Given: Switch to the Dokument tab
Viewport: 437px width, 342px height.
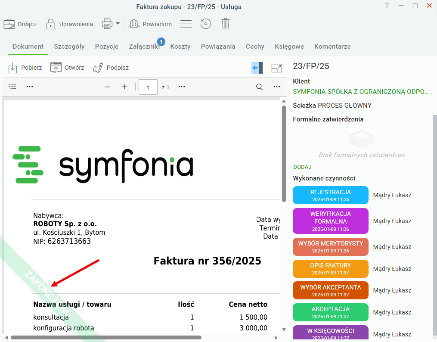Looking at the screenshot, I should click(x=28, y=47).
